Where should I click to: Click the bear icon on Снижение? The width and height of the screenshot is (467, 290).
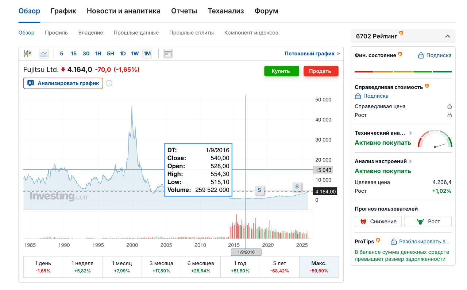point(363,222)
